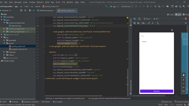Click Collapse All icon in Project panel
Screen dimensions: 189x106
[x=25, y=11]
